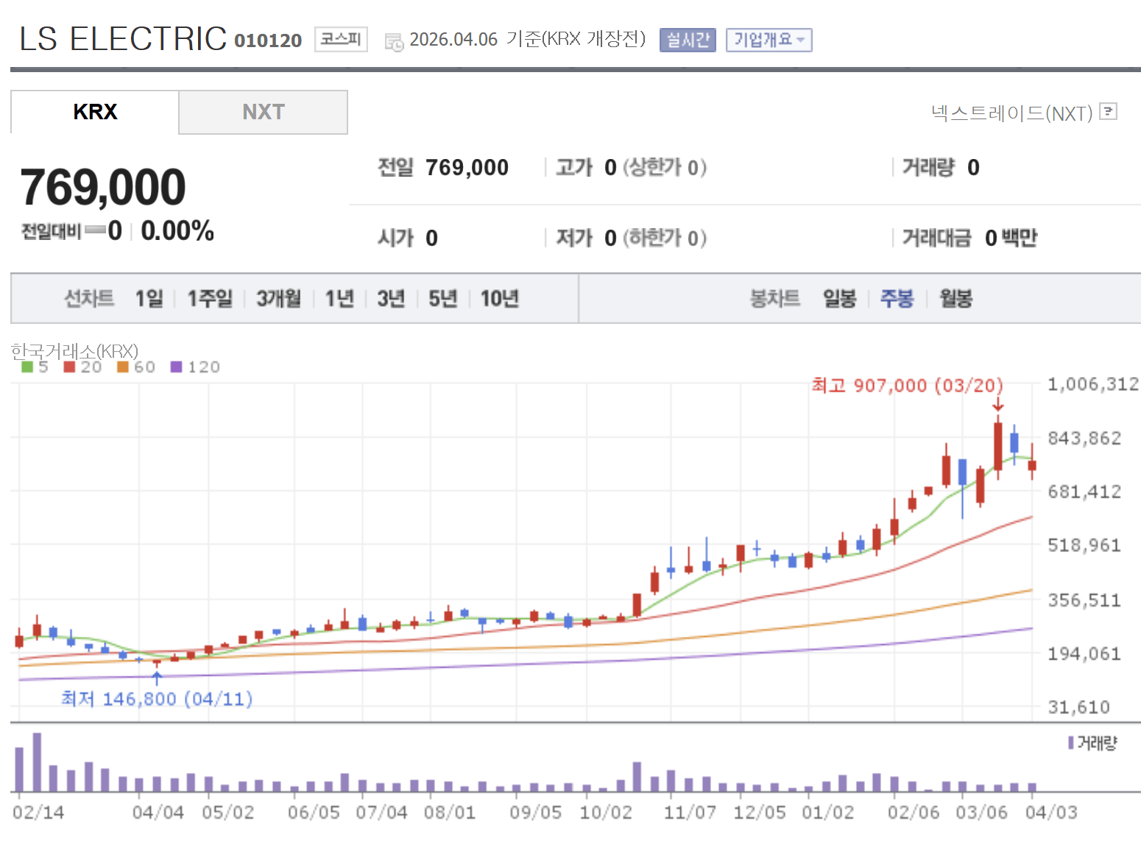Image resolution: width=1141 pixels, height=851 pixels.
Task: Click the 194,061 price axis label
Action: [x=1084, y=653]
